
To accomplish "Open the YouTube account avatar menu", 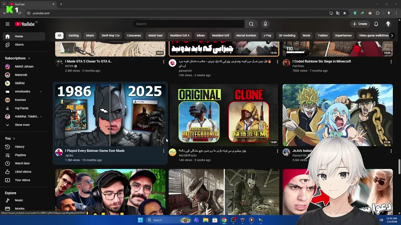I will click(x=388, y=24).
